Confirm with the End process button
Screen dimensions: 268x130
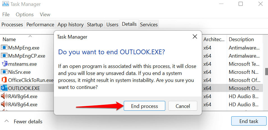pos(145,106)
